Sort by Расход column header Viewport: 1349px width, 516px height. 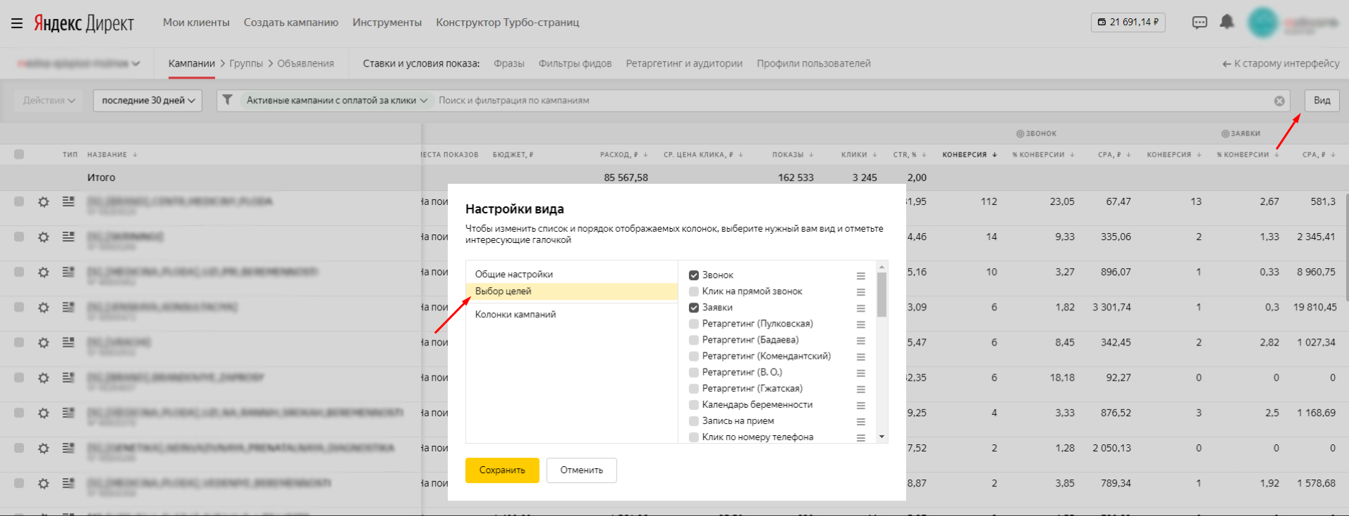click(624, 154)
